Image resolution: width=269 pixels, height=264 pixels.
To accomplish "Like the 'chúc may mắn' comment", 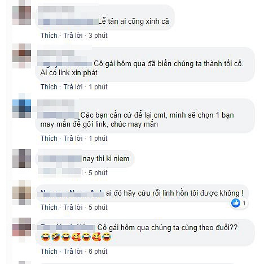I will 49,139.
